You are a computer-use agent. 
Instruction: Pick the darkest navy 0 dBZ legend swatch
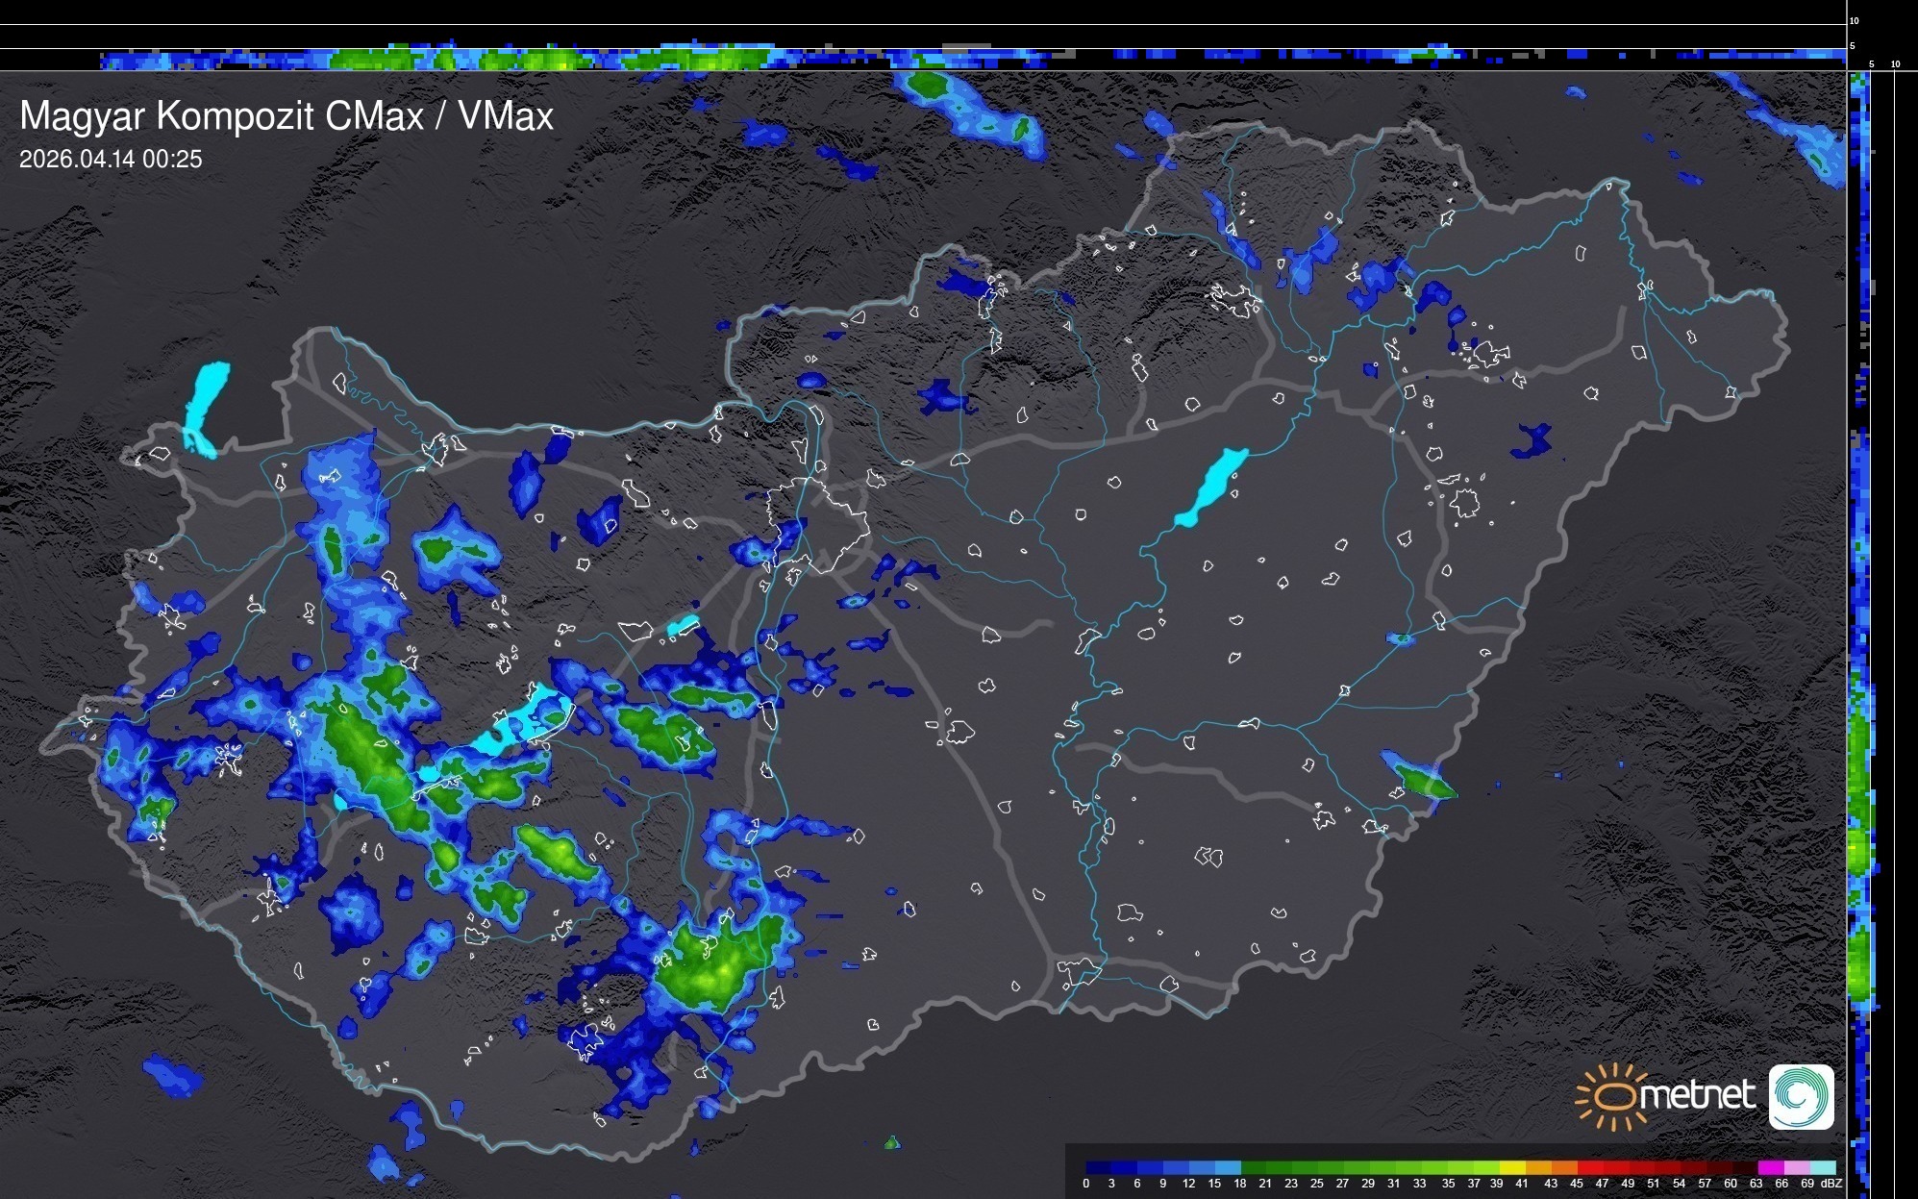click(x=1098, y=1167)
